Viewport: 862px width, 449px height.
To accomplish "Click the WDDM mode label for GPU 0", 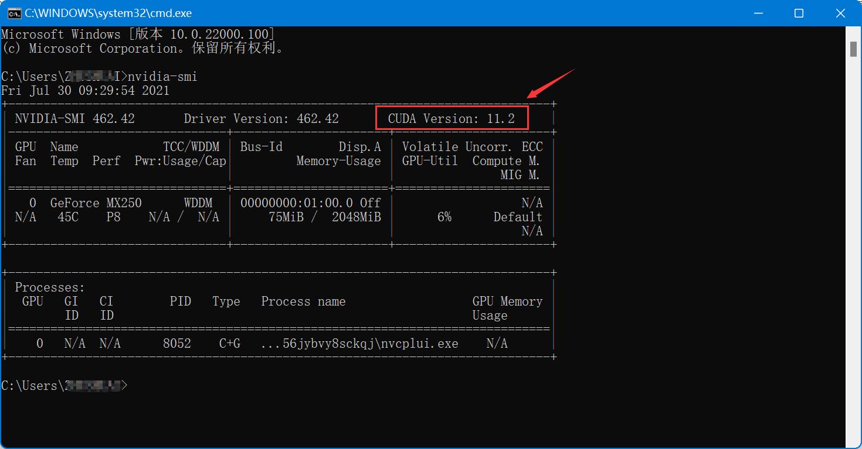I will (x=199, y=203).
